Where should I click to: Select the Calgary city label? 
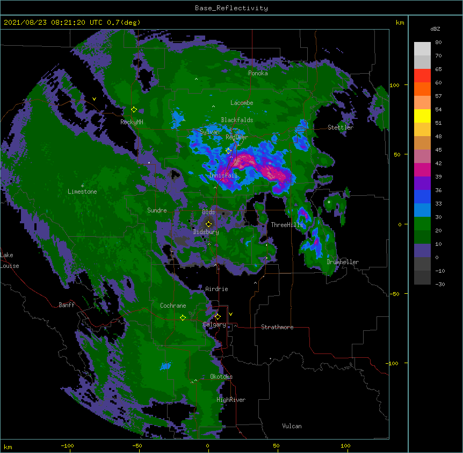coord(215,324)
